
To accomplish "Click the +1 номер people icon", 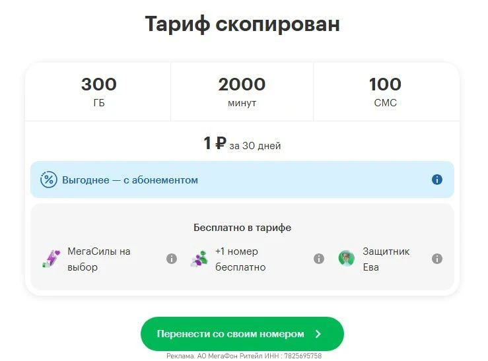I will point(199,259).
